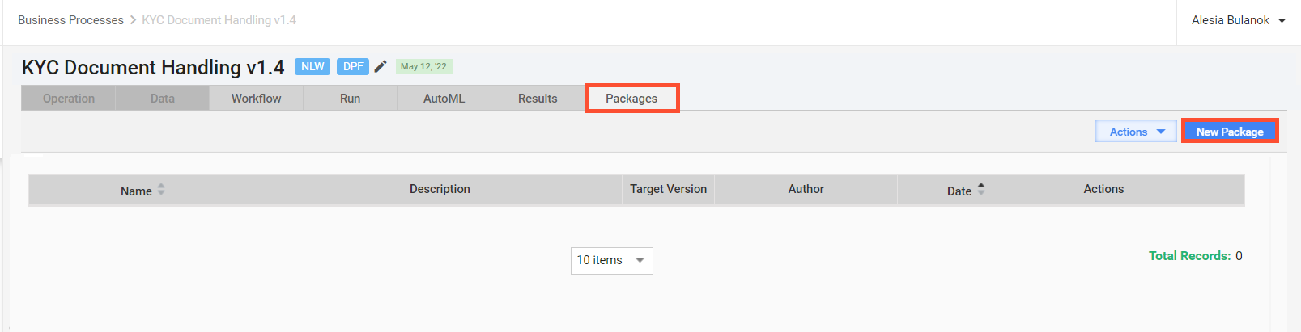This screenshot has height=332, width=1301.
Task: View the Results tab
Action: tap(538, 99)
